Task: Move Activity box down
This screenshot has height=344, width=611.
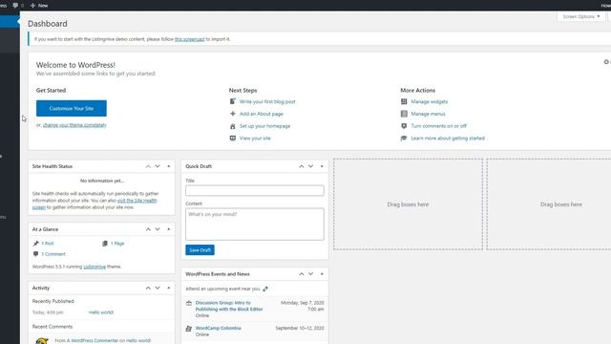Action: point(158,288)
